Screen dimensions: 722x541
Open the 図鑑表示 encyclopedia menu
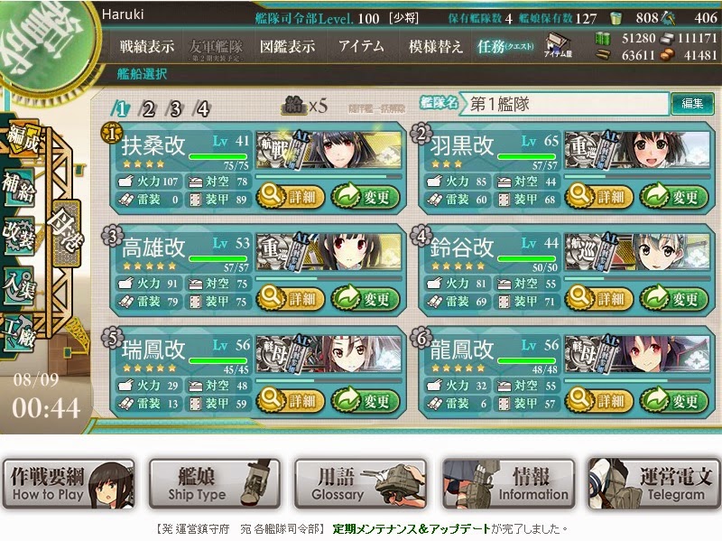pos(287,46)
